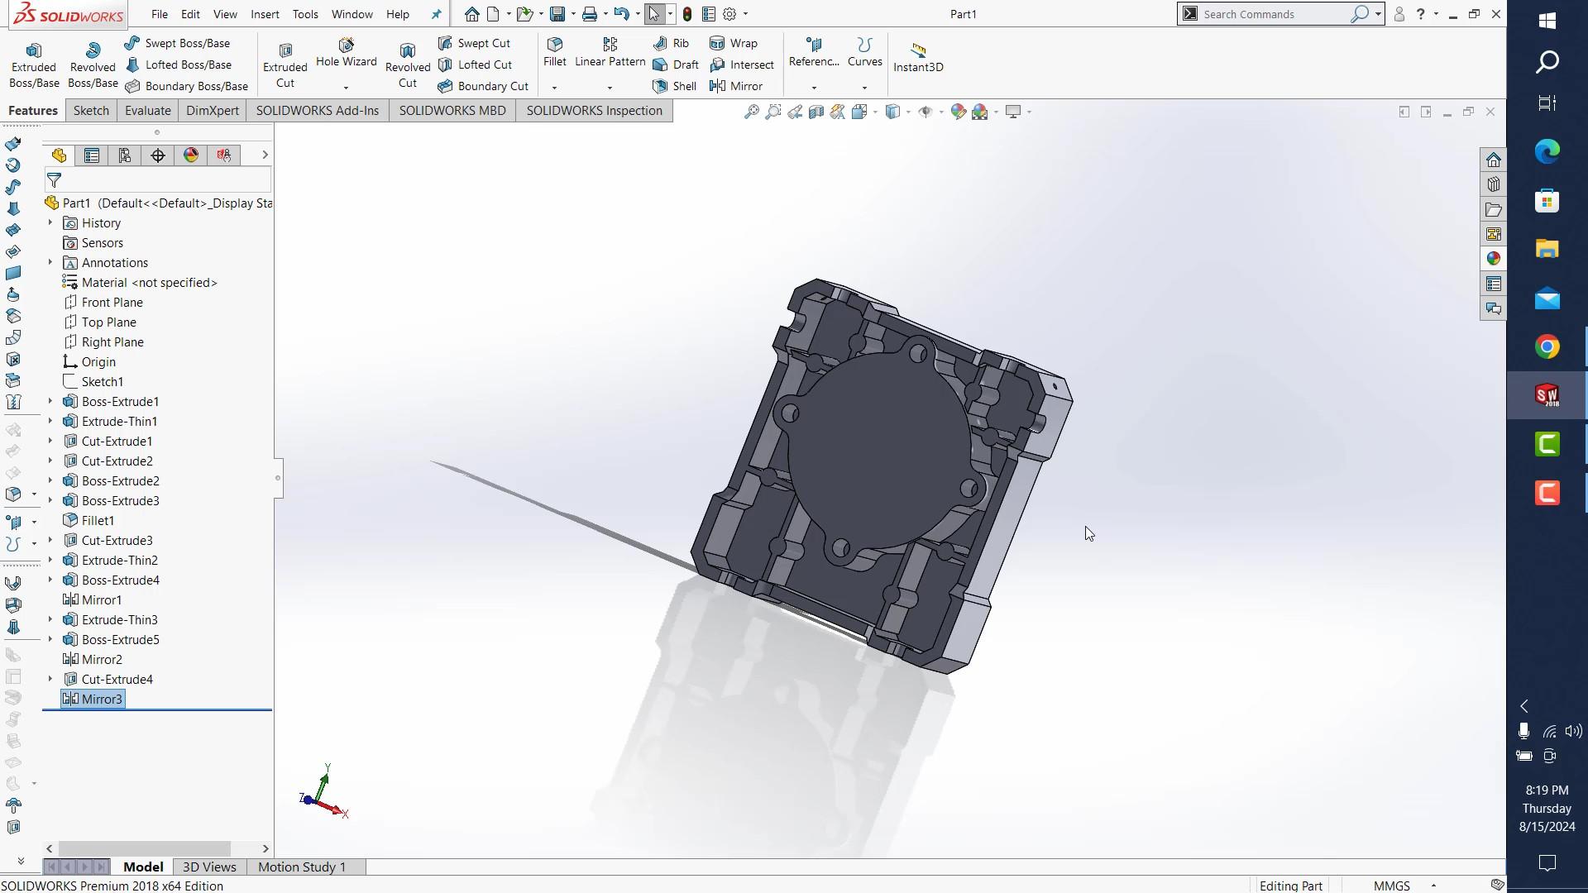
Task: Open the Motion Study 1 tab
Action: coord(301,867)
